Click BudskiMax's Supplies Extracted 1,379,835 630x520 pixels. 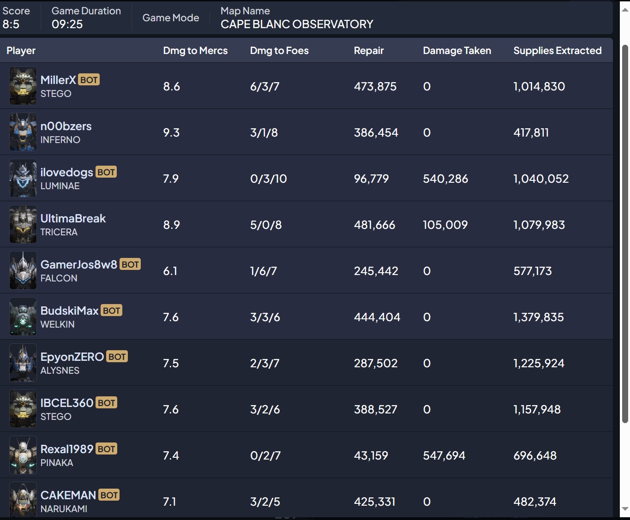click(539, 317)
